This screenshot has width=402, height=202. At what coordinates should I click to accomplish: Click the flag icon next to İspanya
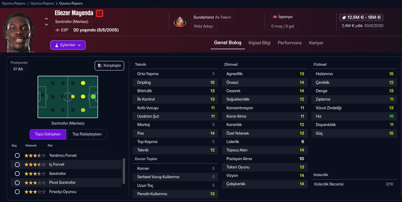275,17
